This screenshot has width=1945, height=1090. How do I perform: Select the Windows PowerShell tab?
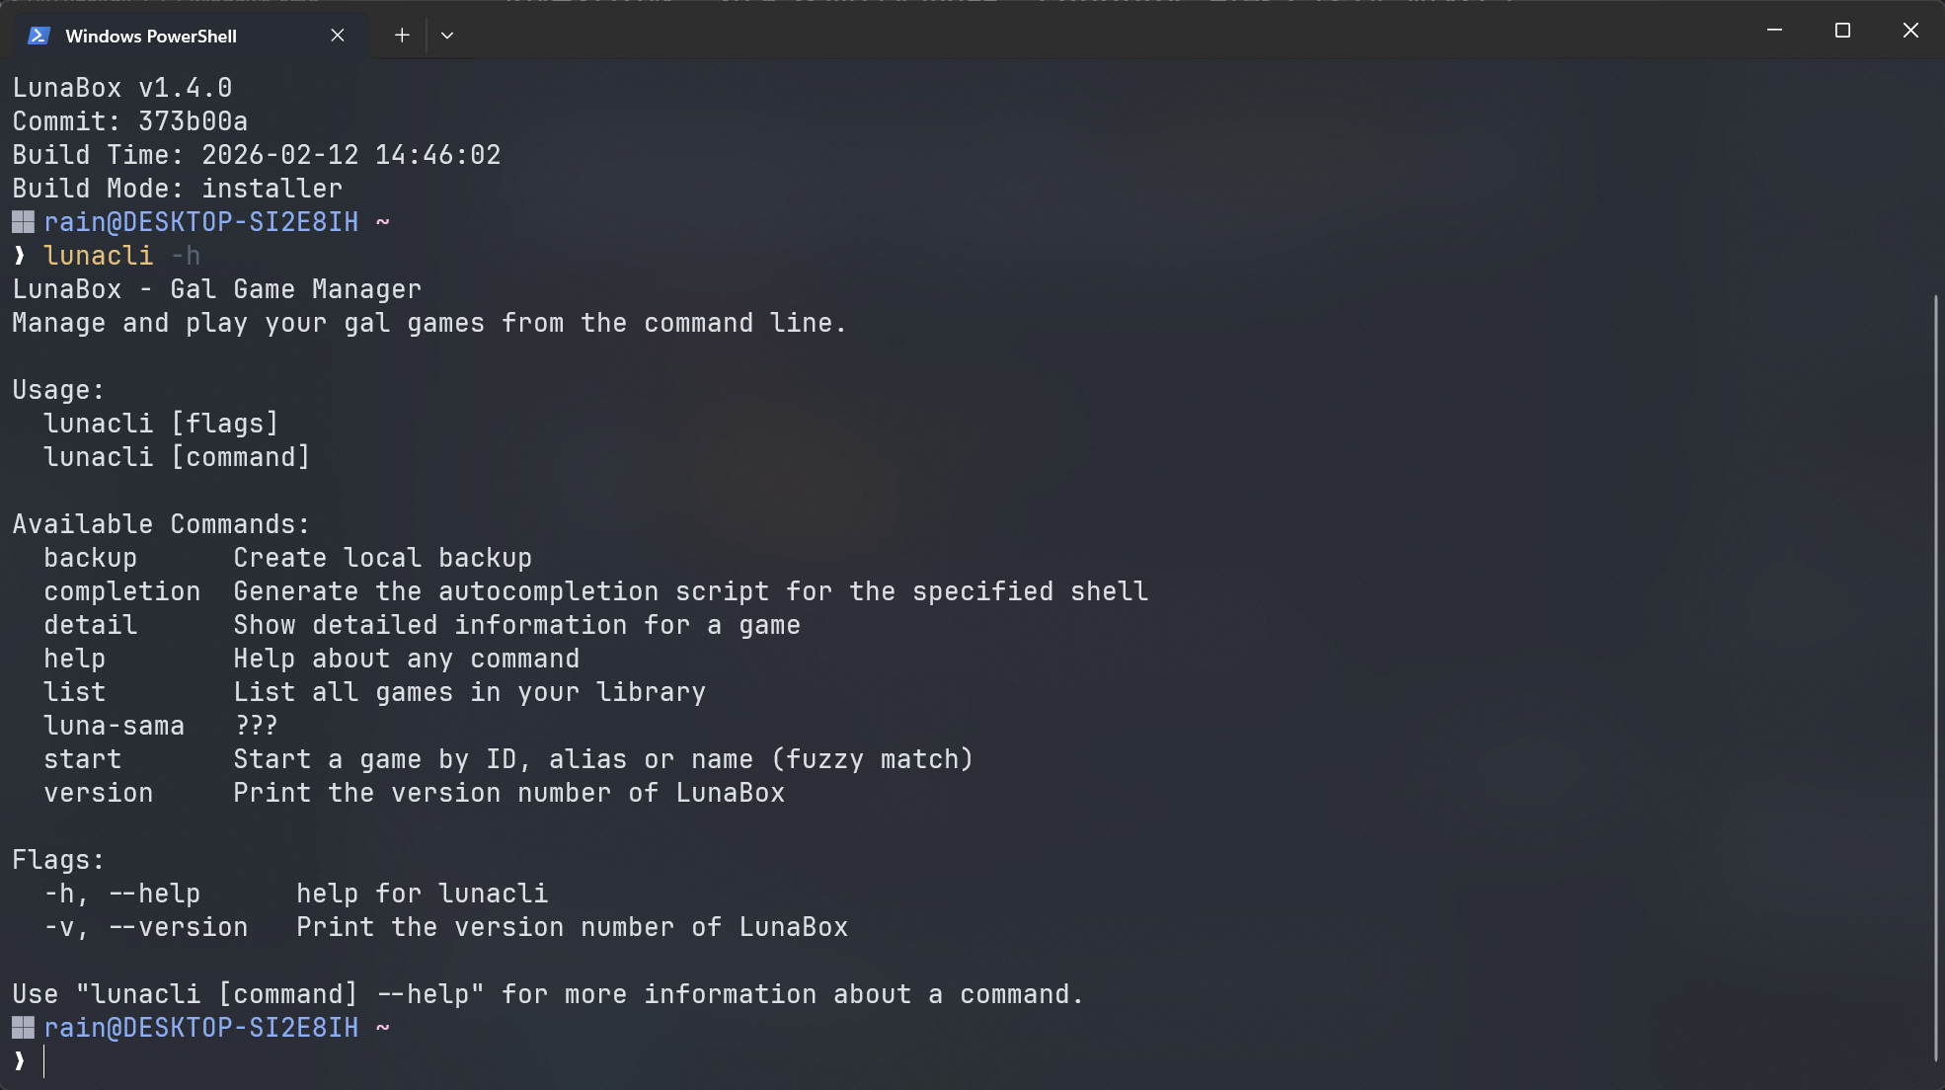[x=150, y=36]
